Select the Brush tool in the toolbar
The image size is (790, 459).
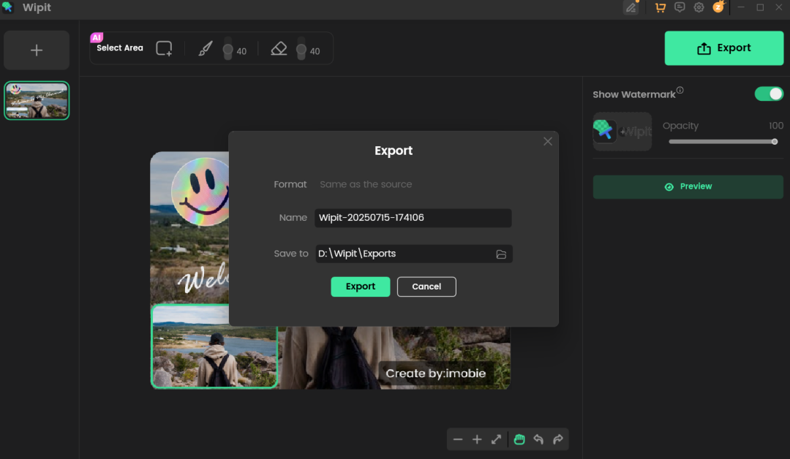click(206, 48)
